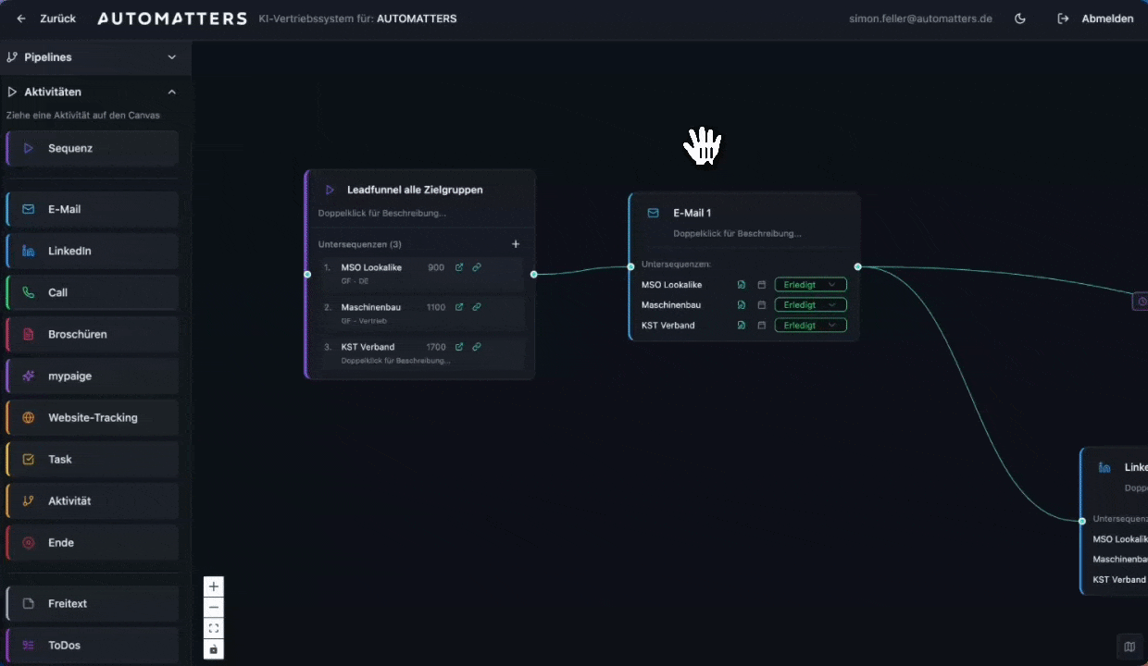This screenshot has height=666, width=1148.
Task: Select the LinkedIn activity in the sidebar
Action: [x=92, y=251]
